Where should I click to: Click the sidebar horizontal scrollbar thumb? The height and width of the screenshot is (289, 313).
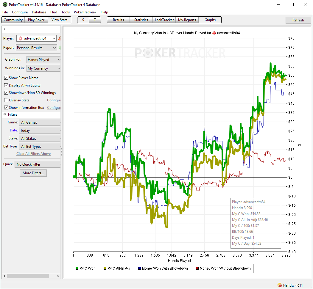point(28,276)
